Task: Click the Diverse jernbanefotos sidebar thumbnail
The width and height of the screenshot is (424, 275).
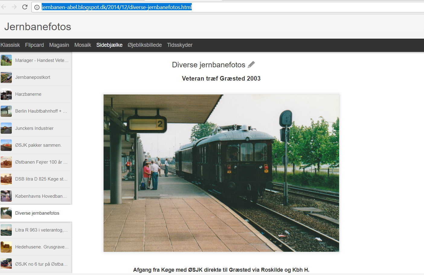Action: pos(6,213)
